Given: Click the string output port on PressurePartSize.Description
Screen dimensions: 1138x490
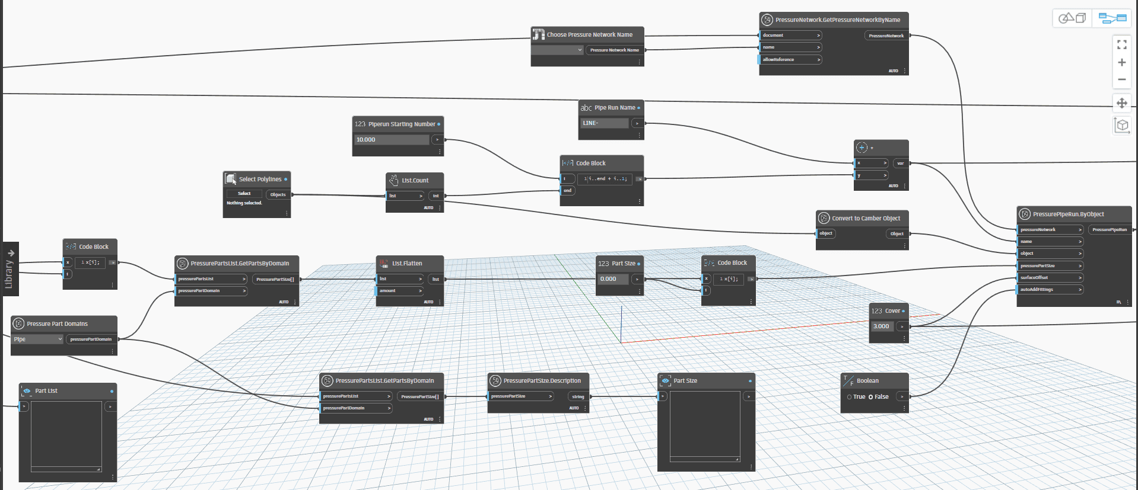Looking at the screenshot, I should (x=578, y=396).
